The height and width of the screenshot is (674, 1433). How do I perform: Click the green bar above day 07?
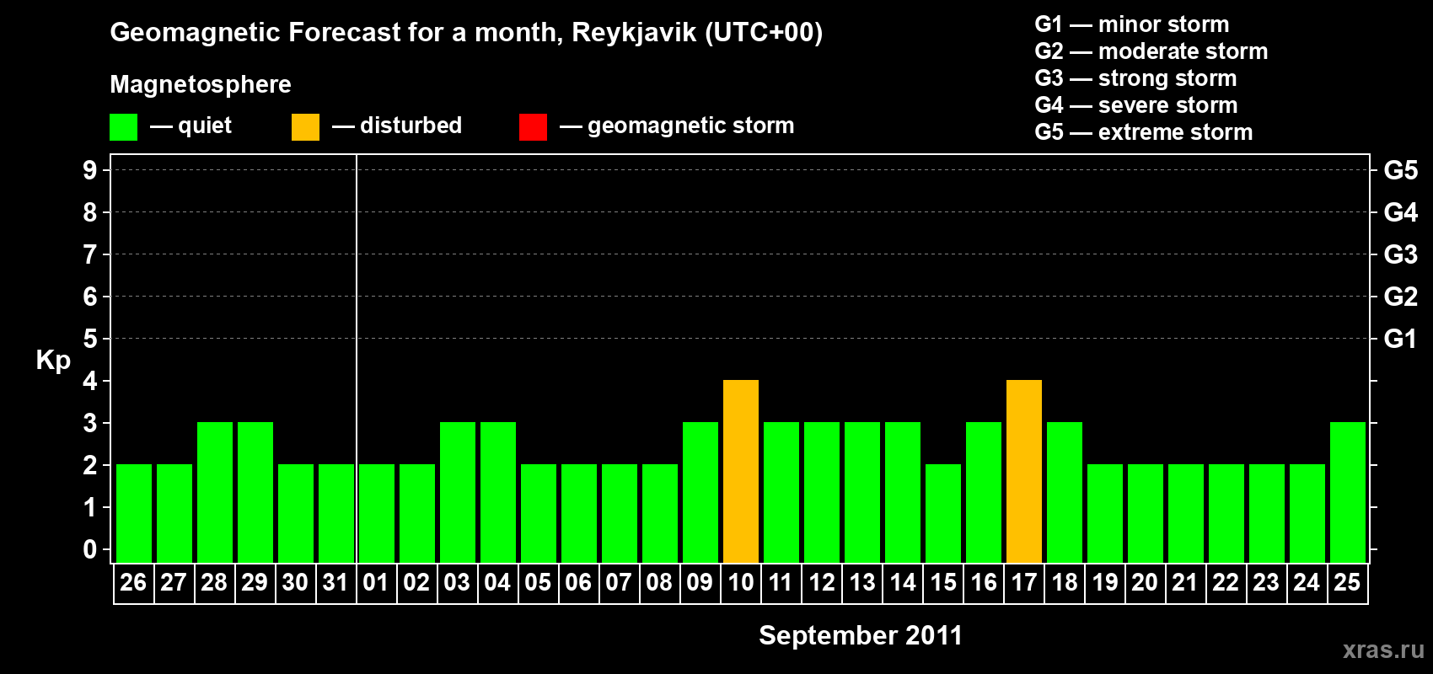coord(620,513)
